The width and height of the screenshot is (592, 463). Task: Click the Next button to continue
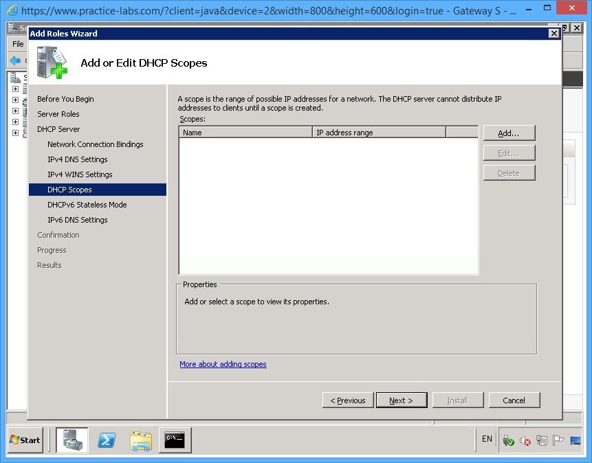pyautogui.click(x=402, y=400)
